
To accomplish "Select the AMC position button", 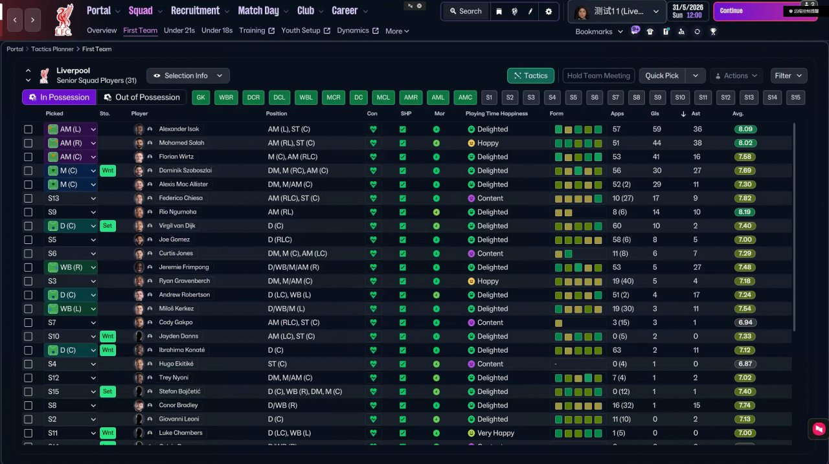I will click(465, 97).
